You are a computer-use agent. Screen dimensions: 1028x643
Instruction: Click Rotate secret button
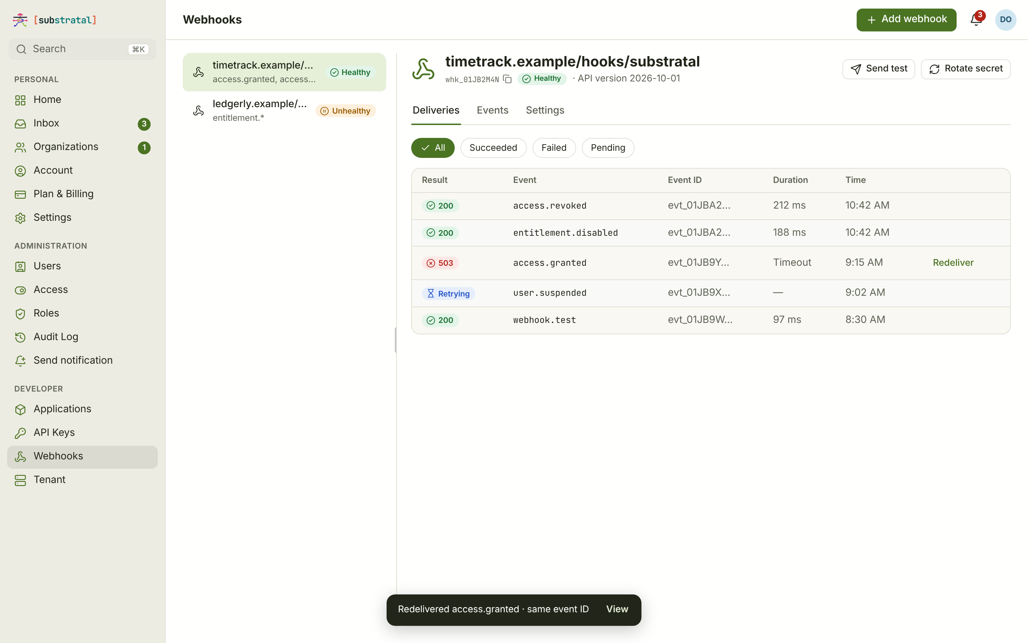(965, 69)
